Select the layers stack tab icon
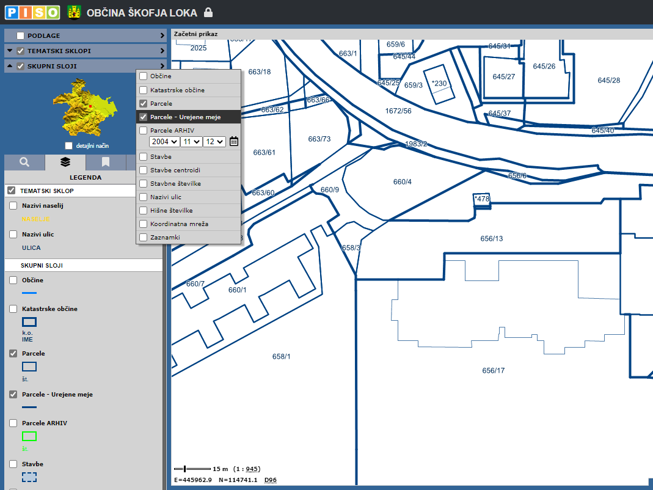 (65, 162)
